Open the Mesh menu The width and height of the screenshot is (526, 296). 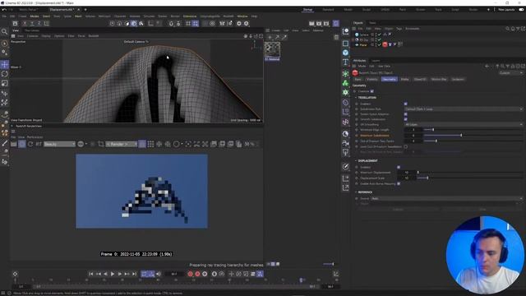click(x=78, y=16)
